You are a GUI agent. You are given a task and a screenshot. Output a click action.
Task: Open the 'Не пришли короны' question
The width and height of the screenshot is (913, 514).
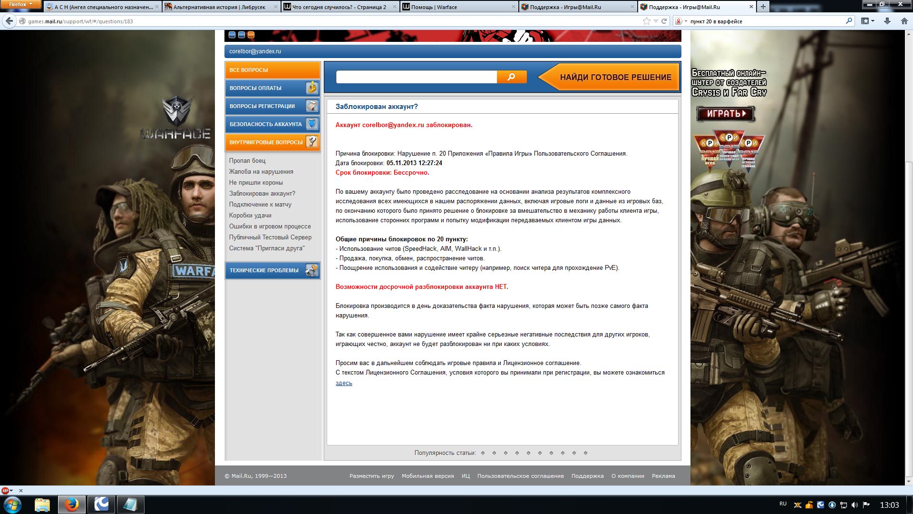256,183
